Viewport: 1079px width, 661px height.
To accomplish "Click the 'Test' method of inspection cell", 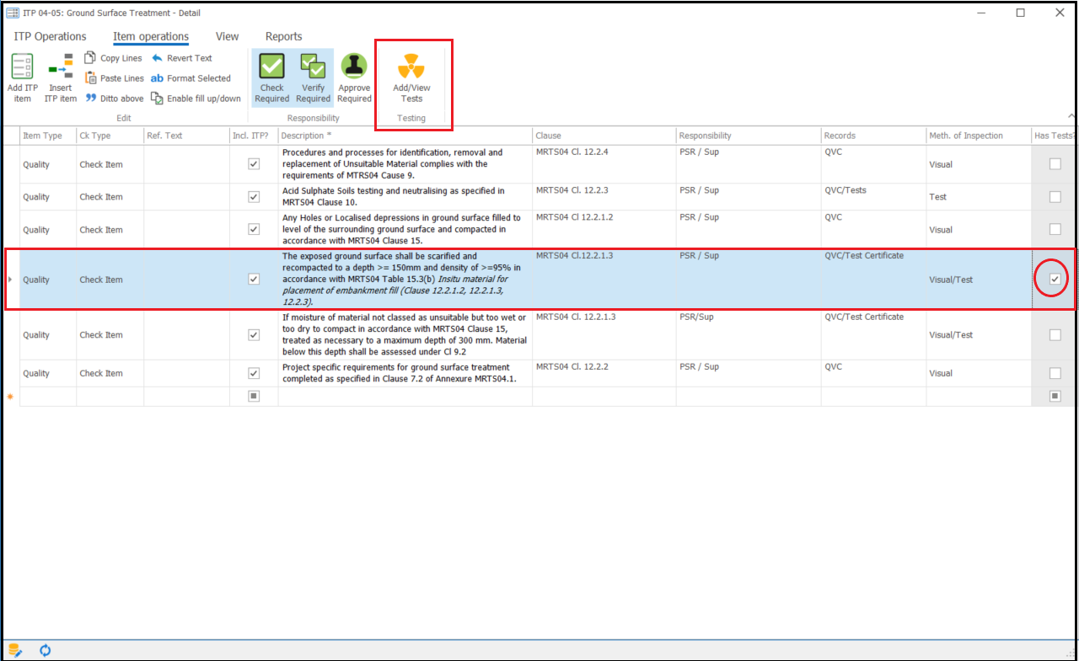I will coord(979,197).
